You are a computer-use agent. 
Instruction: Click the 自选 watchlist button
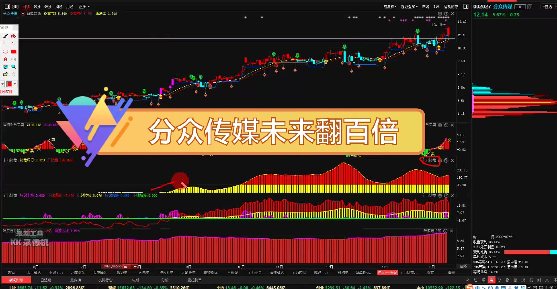(x=547, y=6)
